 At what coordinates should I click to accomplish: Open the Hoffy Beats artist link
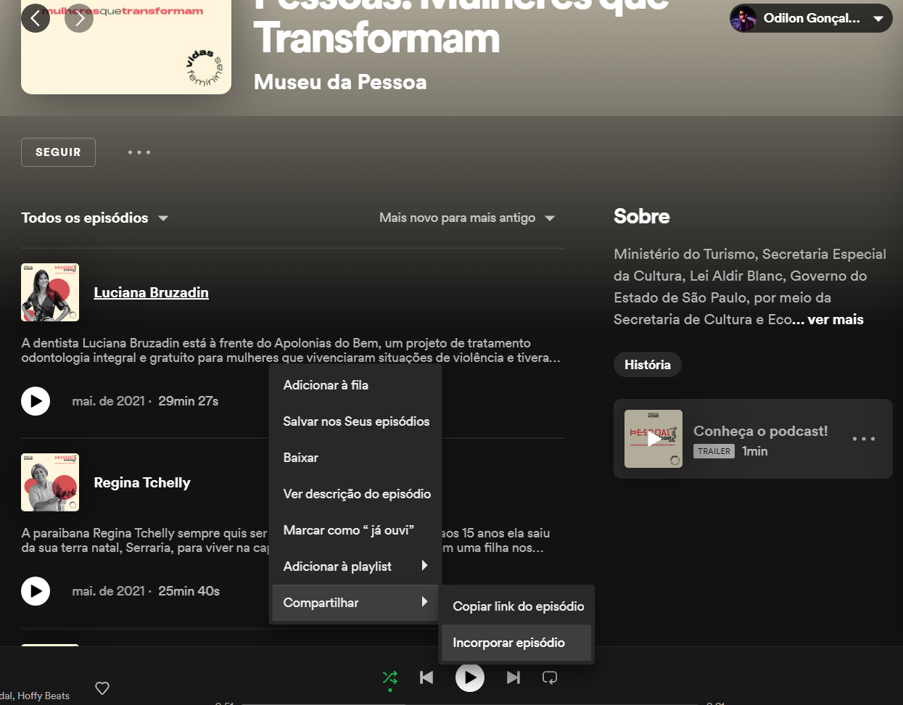click(44, 696)
